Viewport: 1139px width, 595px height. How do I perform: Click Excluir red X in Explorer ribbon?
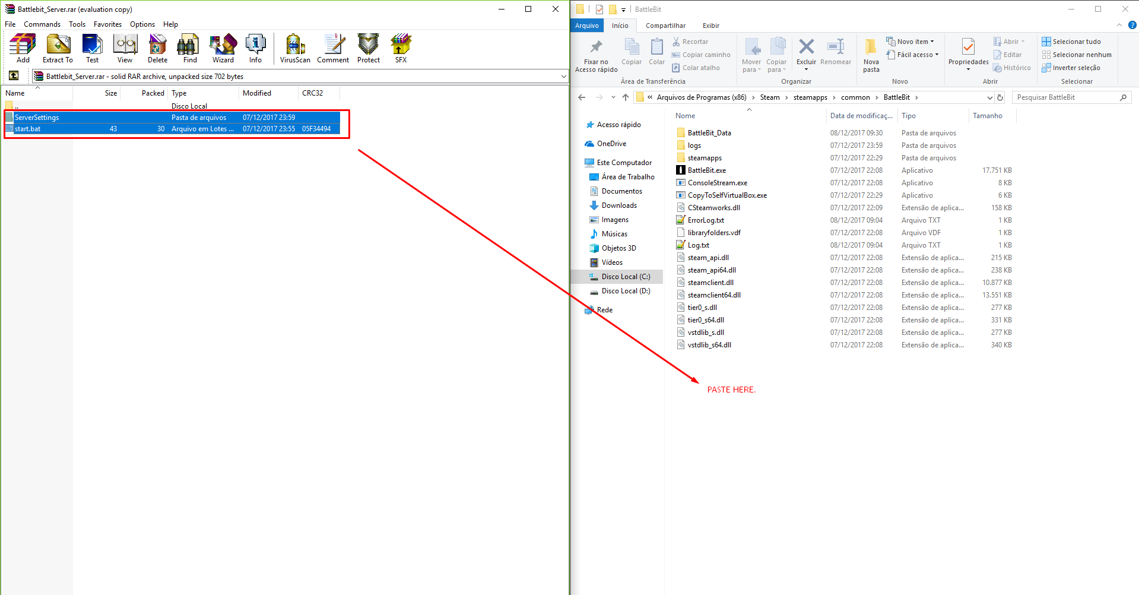(x=806, y=53)
